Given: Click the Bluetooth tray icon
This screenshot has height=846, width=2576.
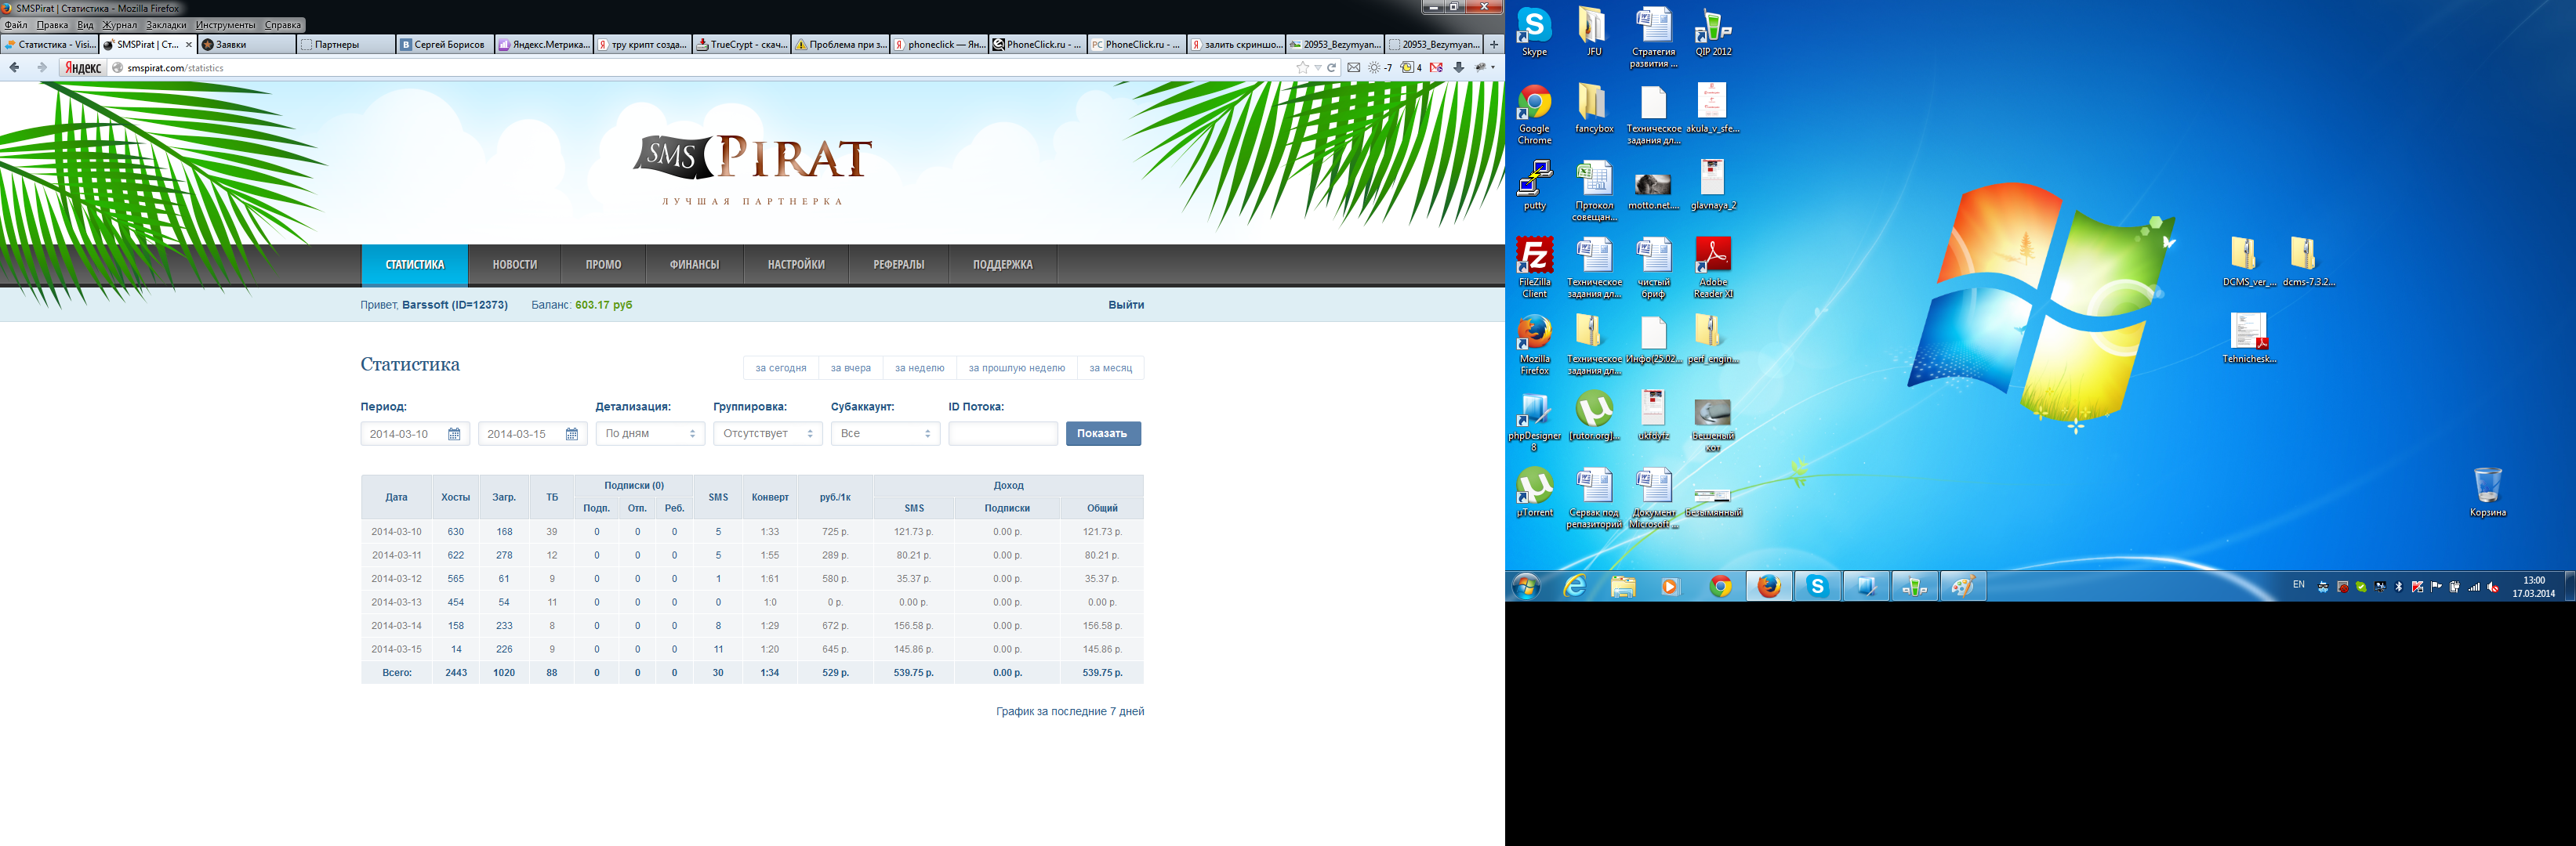Looking at the screenshot, I should point(2398,587).
